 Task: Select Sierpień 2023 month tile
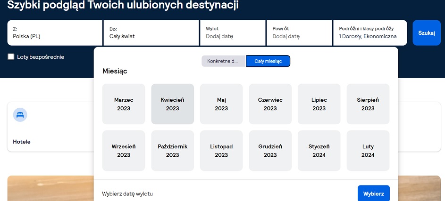(368, 104)
